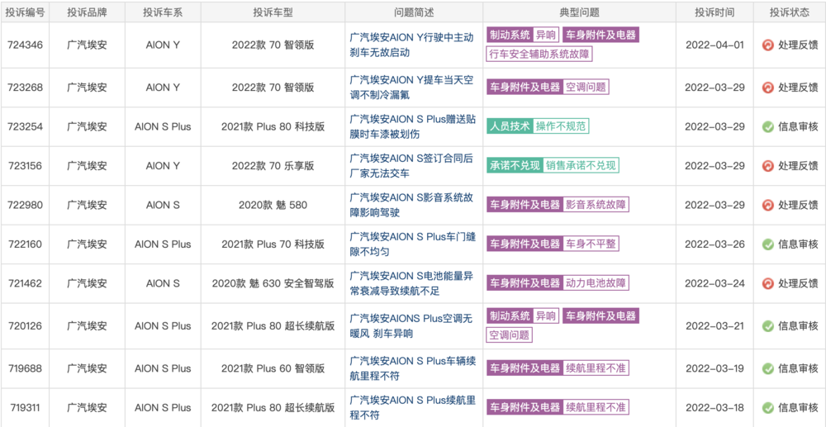Screen dimensions: 826x427
Task: Open complaint about 影音系统故障影响驾驶
Action: 411,205
